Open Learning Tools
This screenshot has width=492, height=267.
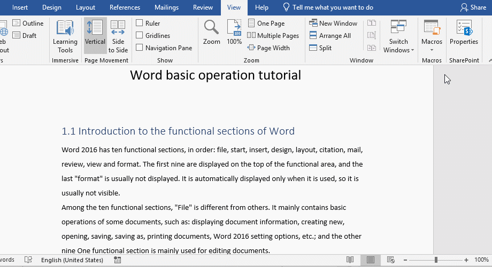point(65,37)
